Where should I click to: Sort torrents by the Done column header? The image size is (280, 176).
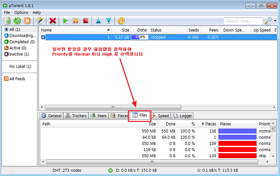[140, 30]
